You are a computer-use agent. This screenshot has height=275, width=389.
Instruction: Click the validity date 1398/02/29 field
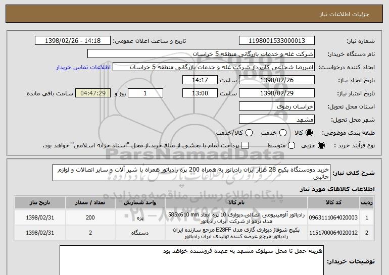(276, 93)
